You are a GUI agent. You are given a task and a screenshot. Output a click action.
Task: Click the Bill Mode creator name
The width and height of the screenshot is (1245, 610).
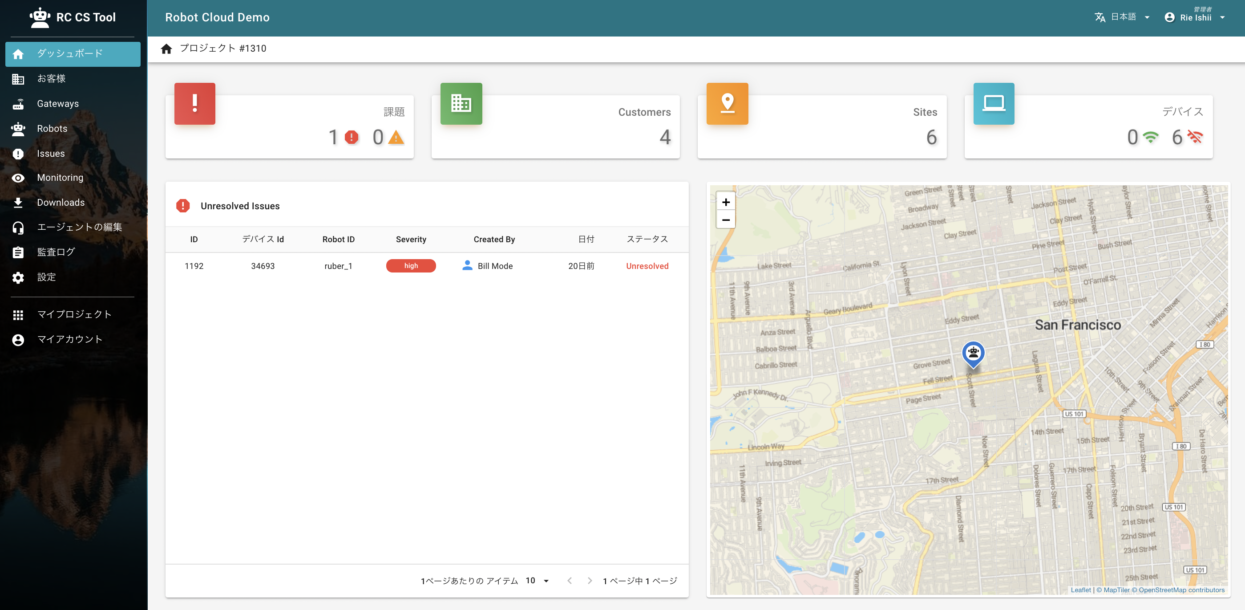point(495,266)
